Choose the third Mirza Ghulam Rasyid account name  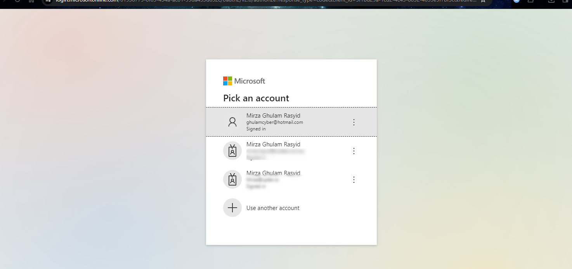273,173
